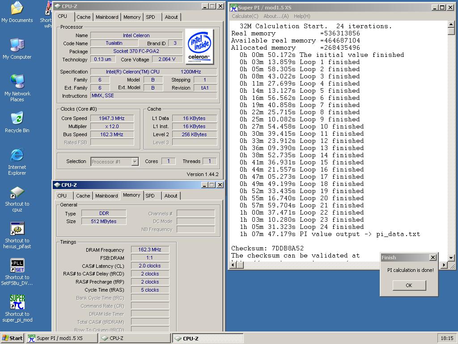This screenshot has width=458, height=344.
Task: Click Package value Socket 370 FC-PGA2
Action: pyautogui.click(x=136, y=51)
